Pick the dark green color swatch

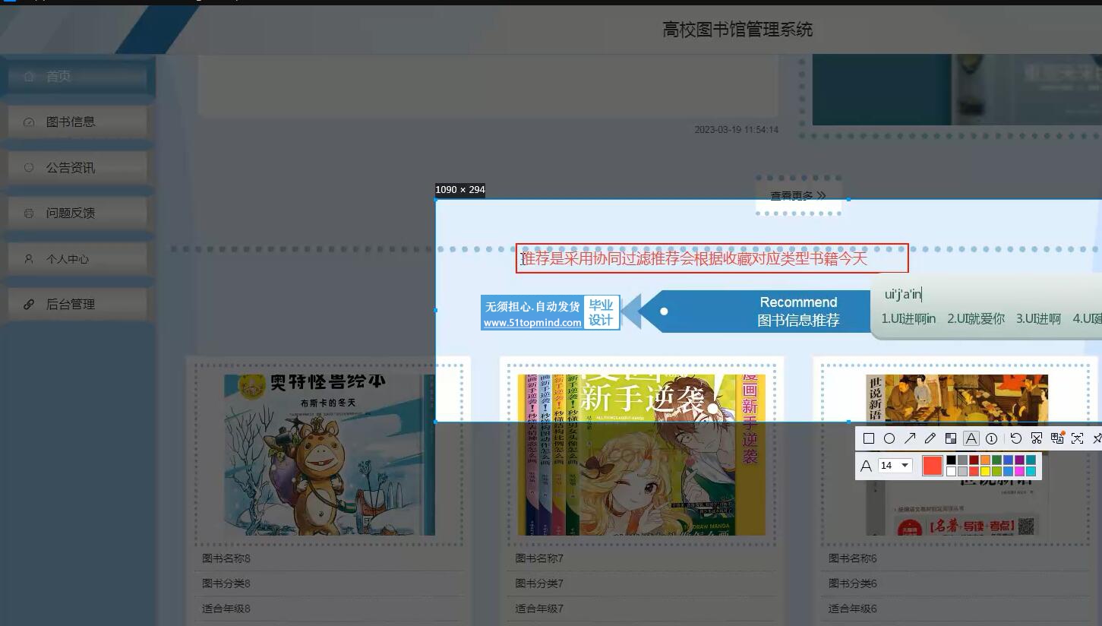[x=996, y=460]
